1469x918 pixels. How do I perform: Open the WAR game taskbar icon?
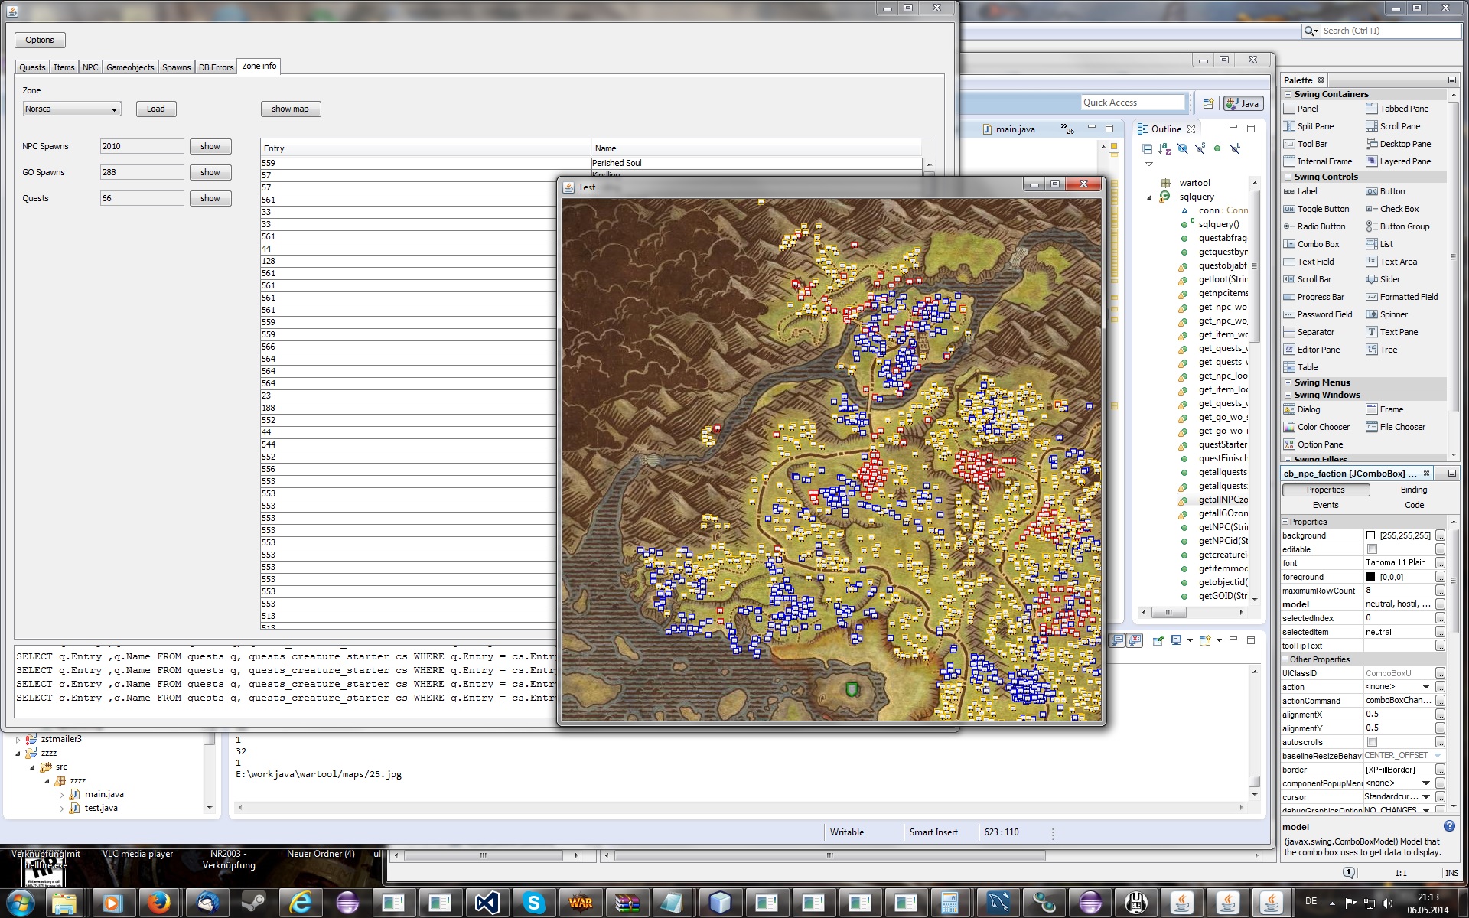pos(580,903)
